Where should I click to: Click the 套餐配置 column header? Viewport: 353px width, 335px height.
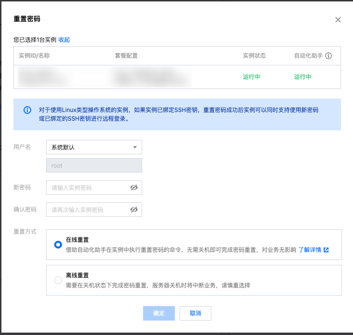coord(126,56)
